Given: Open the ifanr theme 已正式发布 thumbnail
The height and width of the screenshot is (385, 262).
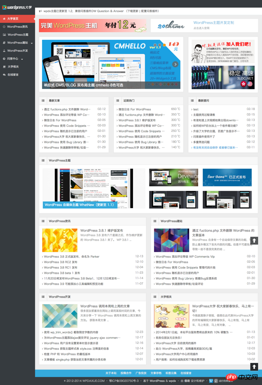Looking at the screenshot, I should tap(227, 177).
